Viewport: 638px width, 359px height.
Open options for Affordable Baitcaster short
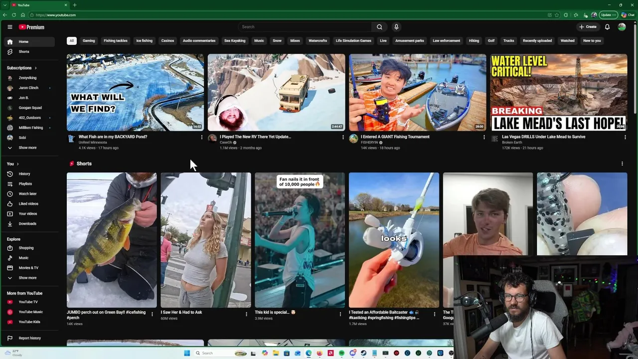tap(435, 314)
